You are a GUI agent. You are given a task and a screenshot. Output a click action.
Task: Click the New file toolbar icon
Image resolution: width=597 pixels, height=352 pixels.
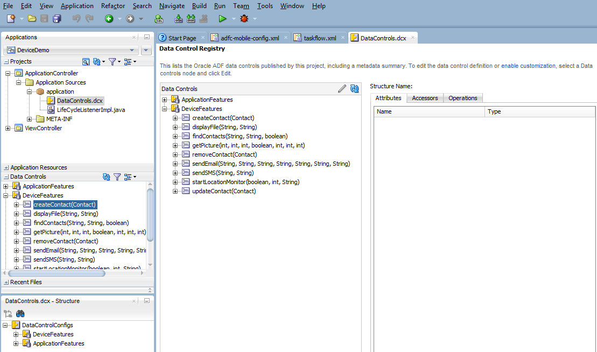click(11, 19)
